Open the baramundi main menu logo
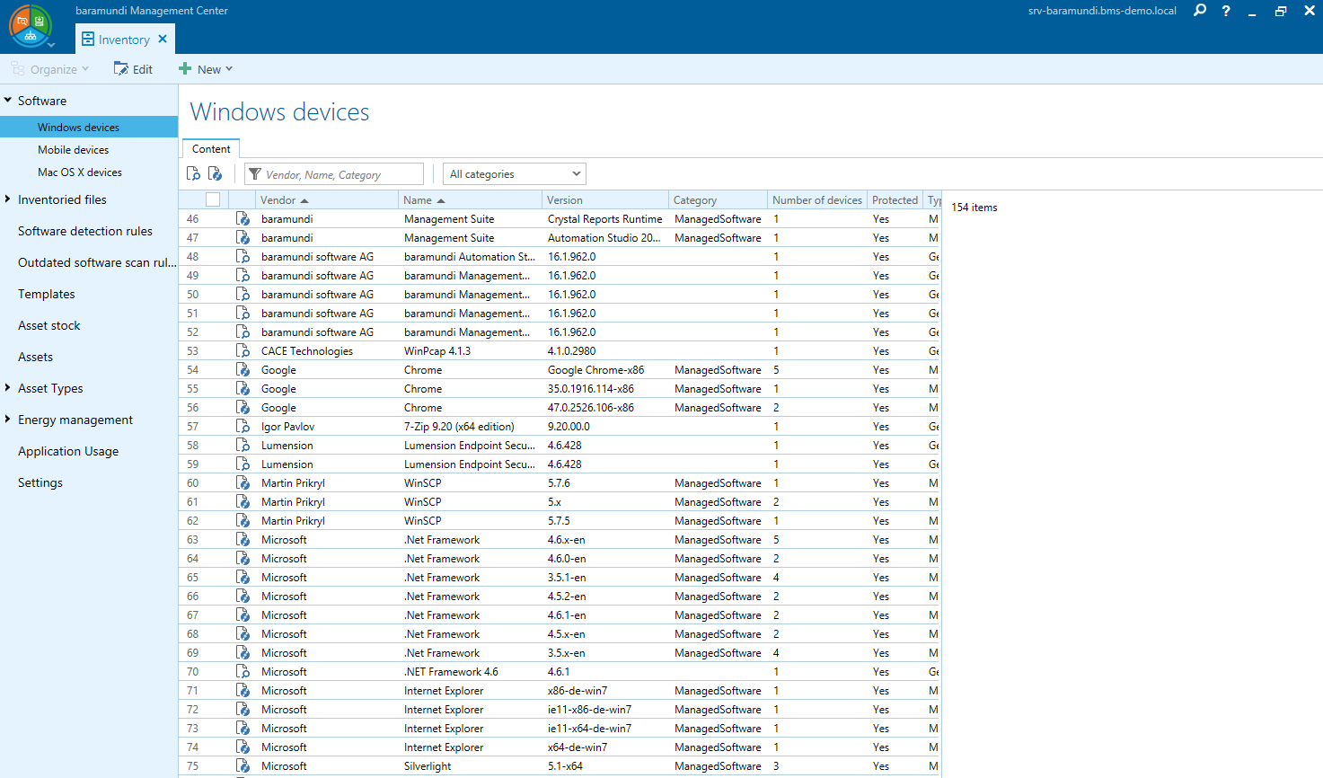Viewport: 1323px width, 778px height. [x=31, y=26]
